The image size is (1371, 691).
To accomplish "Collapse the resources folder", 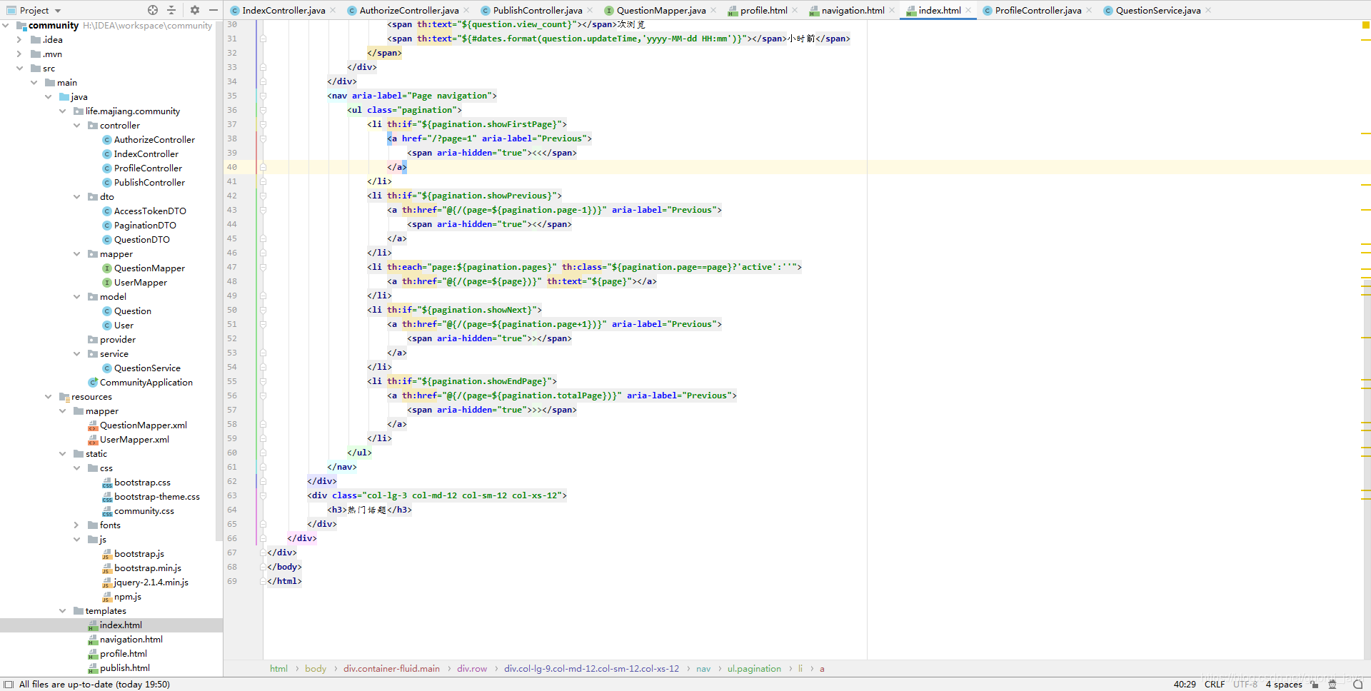I will 48,397.
